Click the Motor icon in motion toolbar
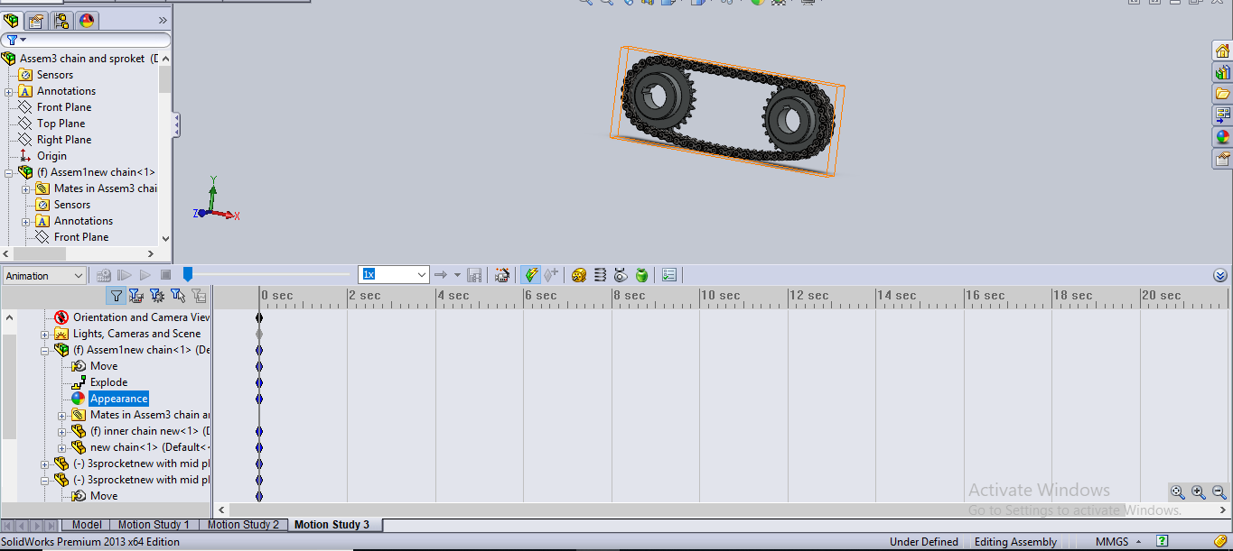 tap(579, 275)
